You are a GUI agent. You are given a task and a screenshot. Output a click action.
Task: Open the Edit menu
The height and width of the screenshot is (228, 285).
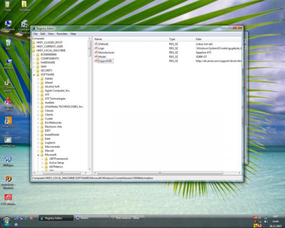pyautogui.click(x=43, y=34)
